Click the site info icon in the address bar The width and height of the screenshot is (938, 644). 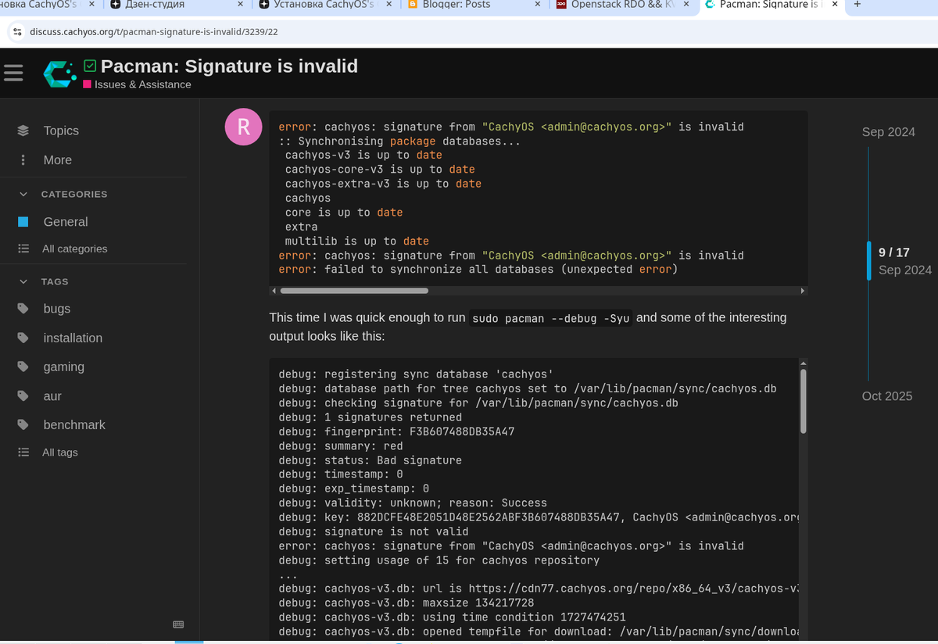click(16, 32)
